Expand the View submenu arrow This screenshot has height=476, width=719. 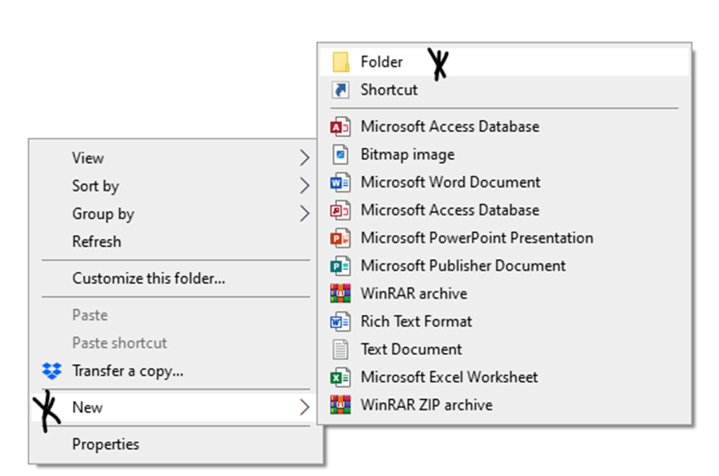pos(304,158)
